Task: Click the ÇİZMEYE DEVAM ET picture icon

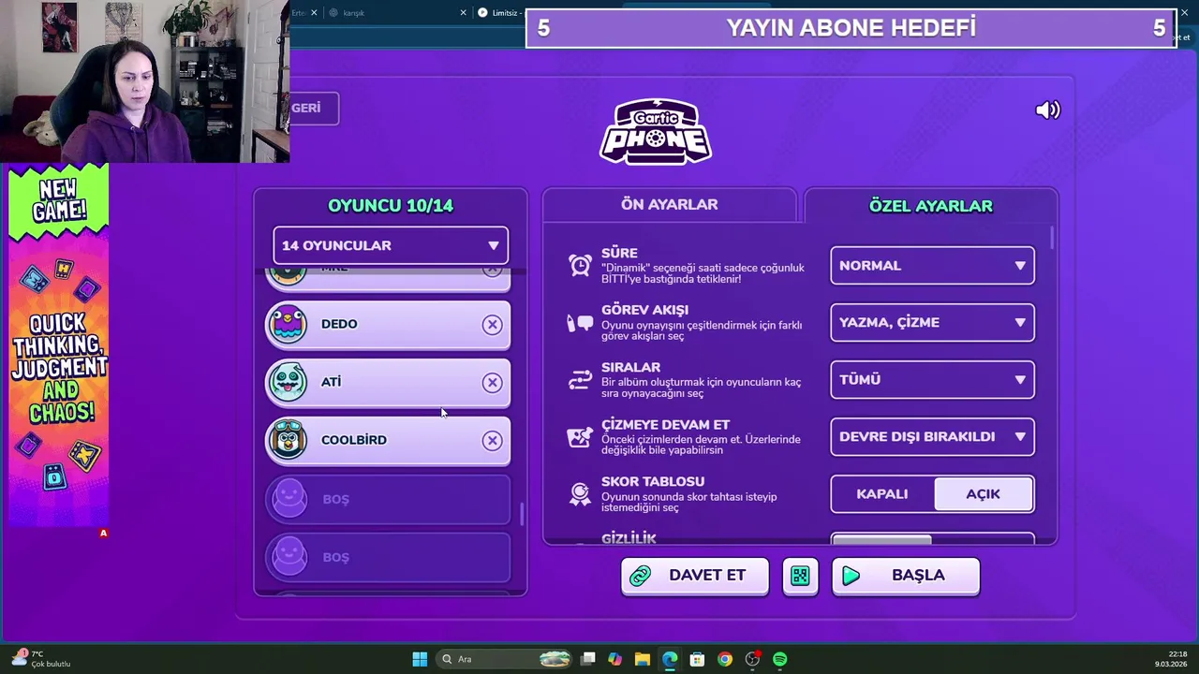Action: point(580,437)
